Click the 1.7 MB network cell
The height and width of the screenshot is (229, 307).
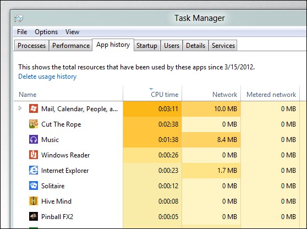[211, 171]
